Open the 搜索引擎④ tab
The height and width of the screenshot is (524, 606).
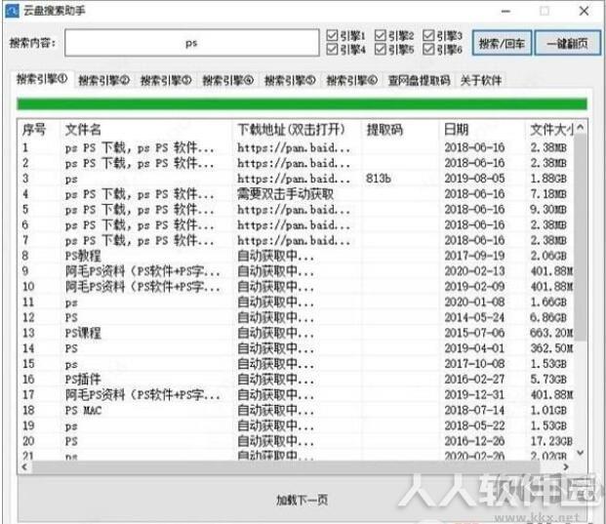[x=228, y=80]
